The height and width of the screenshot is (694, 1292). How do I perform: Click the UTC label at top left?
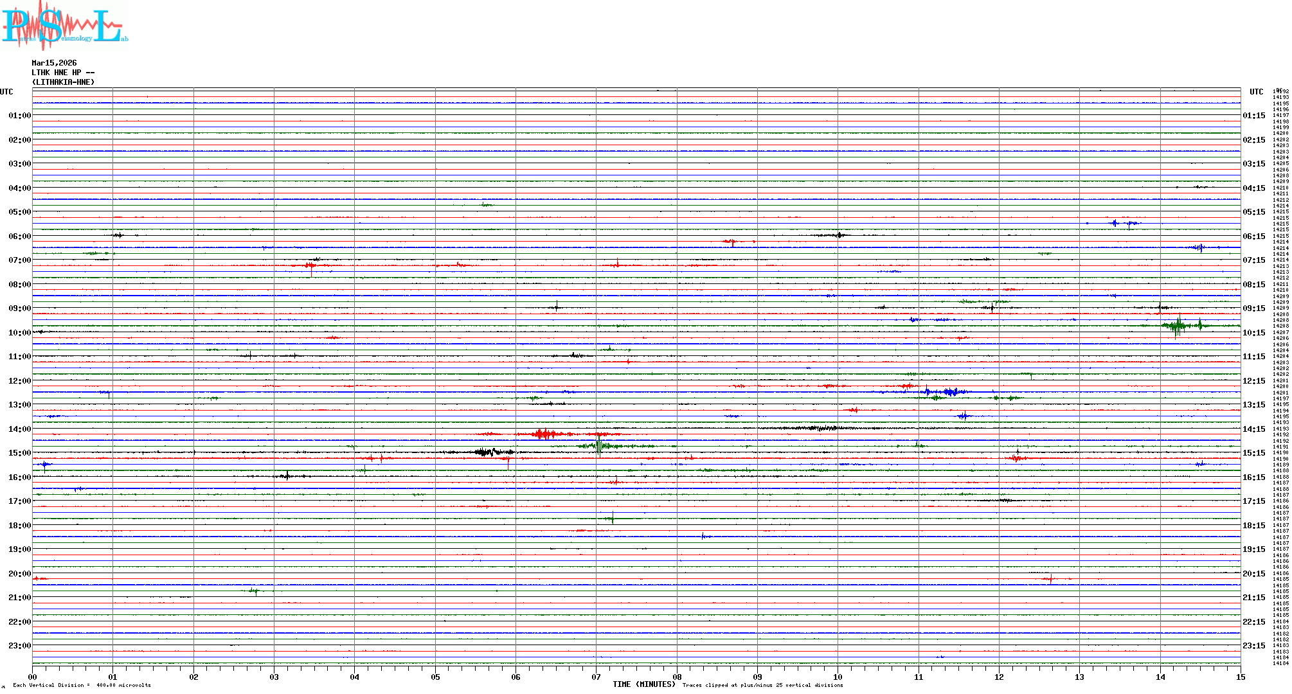(x=6, y=92)
